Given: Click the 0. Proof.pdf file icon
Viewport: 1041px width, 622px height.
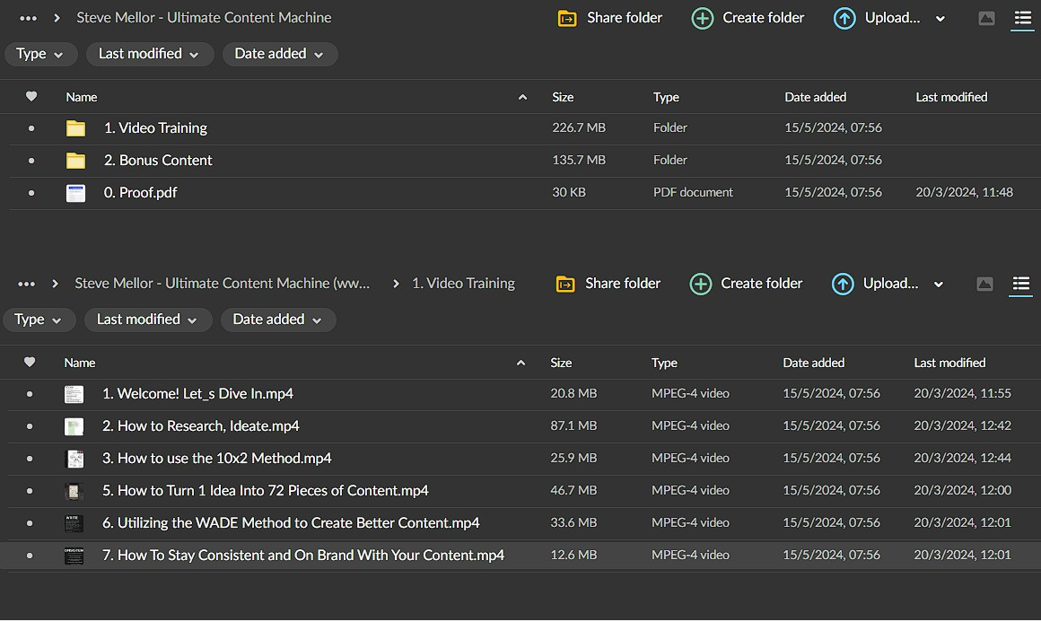Looking at the screenshot, I should tap(75, 193).
